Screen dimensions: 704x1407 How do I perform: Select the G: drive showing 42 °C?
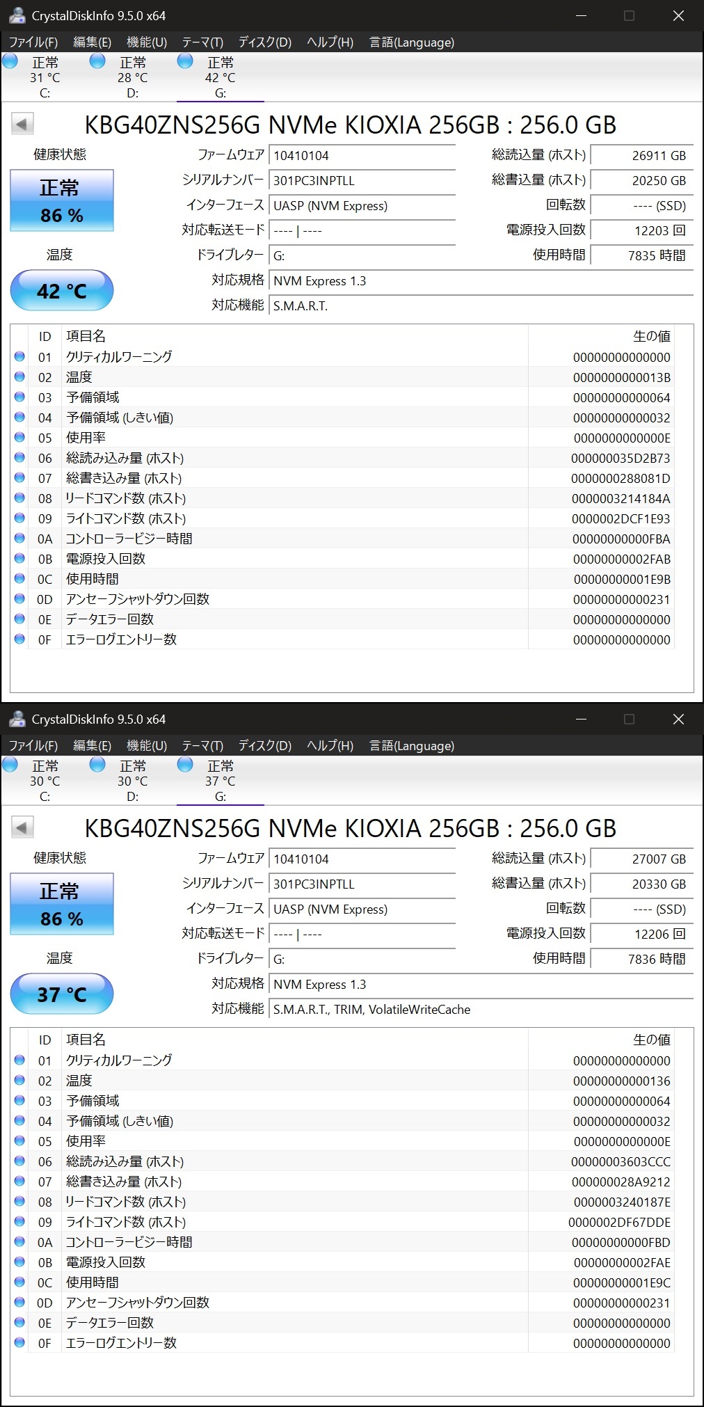coord(220,77)
